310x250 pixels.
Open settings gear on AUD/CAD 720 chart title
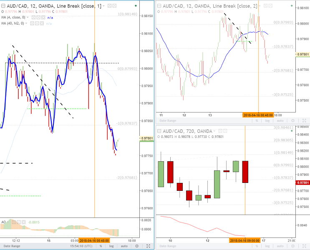(x=225, y=131)
